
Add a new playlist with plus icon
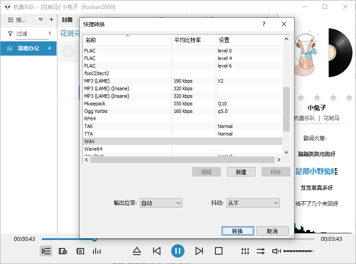(51, 20)
